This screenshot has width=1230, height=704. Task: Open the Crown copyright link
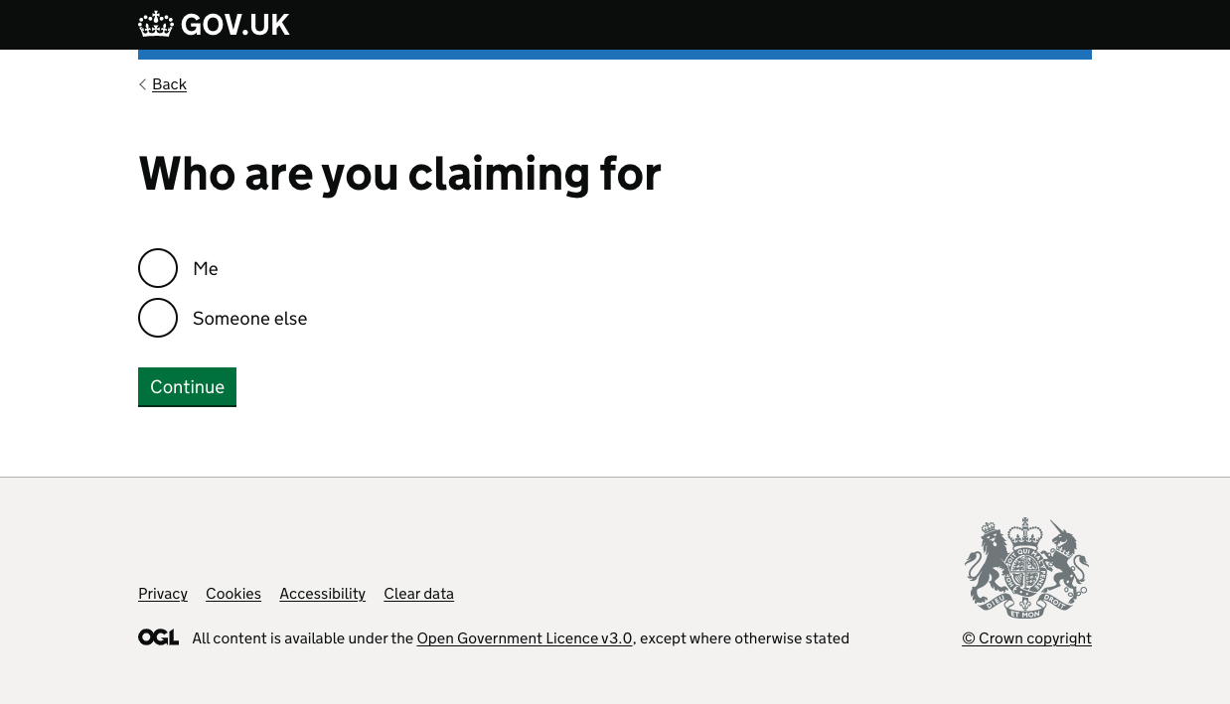(1026, 638)
